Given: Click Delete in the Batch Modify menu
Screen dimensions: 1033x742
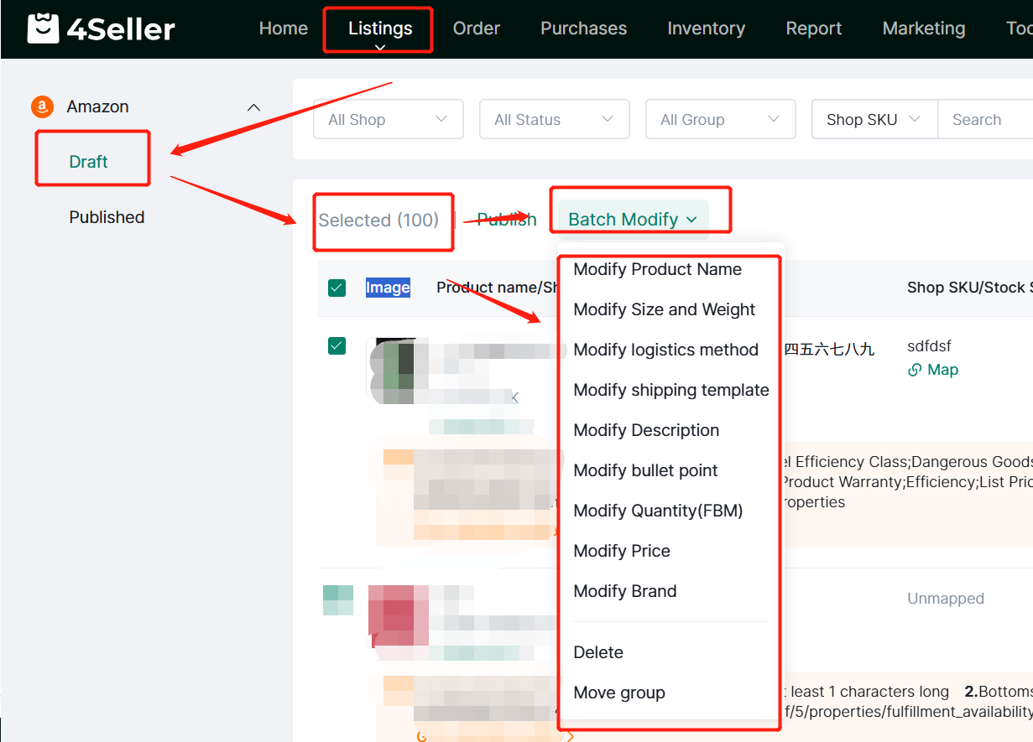Looking at the screenshot, I should (x=597, y=652).
